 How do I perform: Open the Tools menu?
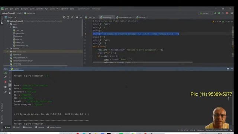[x=52, y=9]
